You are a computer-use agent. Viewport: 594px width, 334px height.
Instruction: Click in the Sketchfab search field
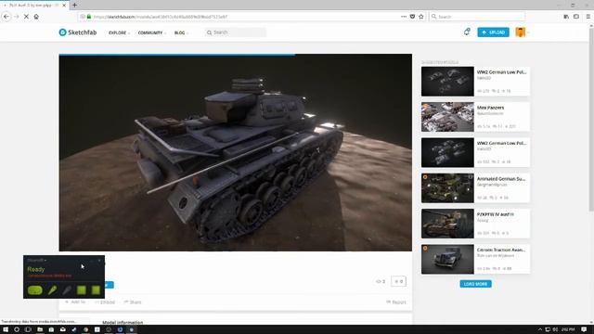[x=235, y=32]
